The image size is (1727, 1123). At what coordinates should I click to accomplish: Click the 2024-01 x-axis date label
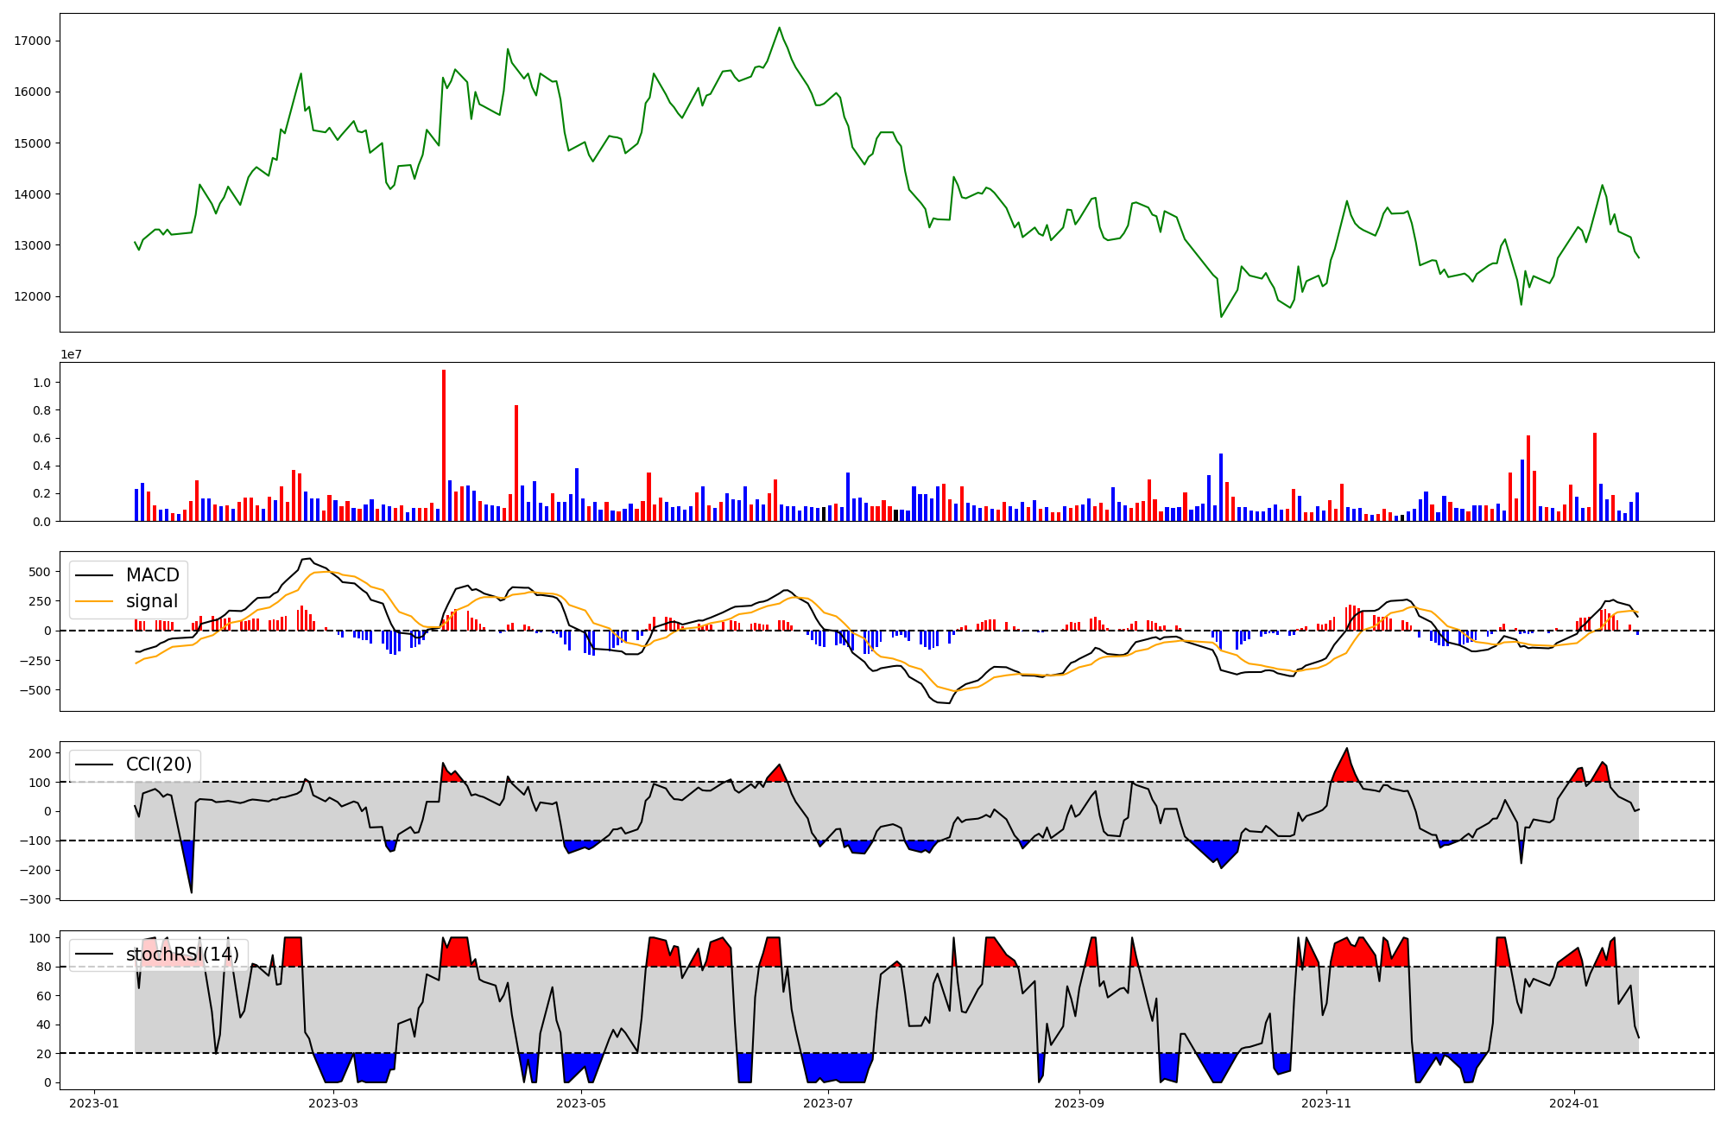click(x=1573, y=1103)
